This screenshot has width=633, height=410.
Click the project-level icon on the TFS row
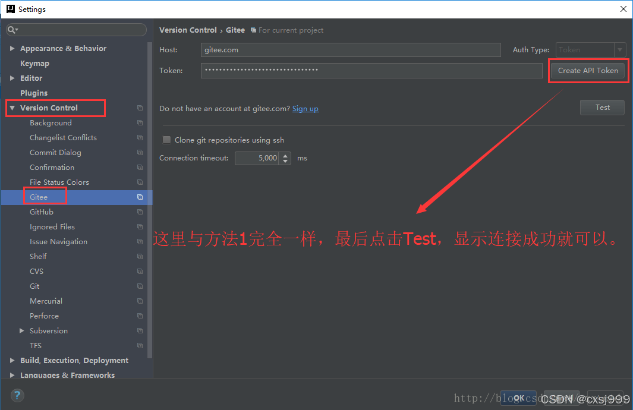[x=140, y=345]
